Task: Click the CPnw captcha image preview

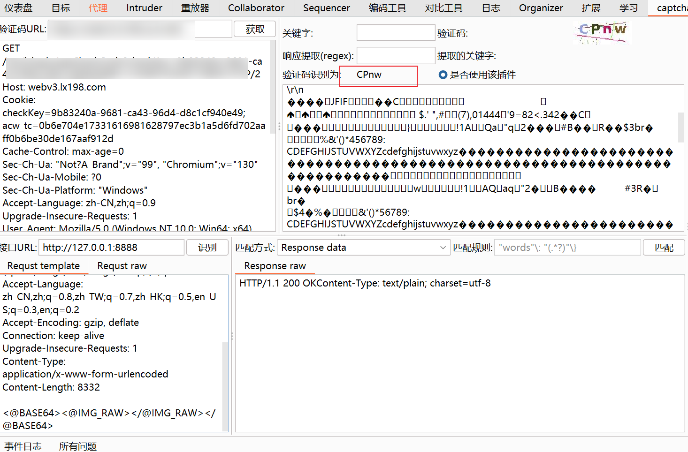Action: [x=602, y=33]
